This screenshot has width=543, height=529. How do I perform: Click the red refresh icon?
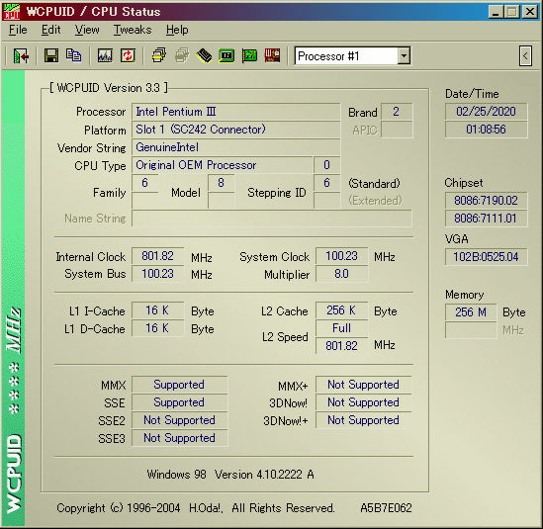click(128, 55)
